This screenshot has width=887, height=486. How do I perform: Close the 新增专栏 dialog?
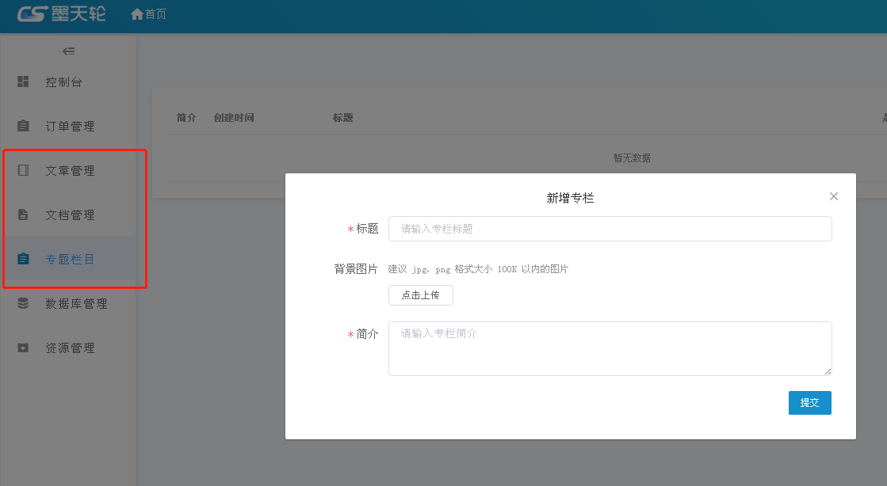coord(833,196)
